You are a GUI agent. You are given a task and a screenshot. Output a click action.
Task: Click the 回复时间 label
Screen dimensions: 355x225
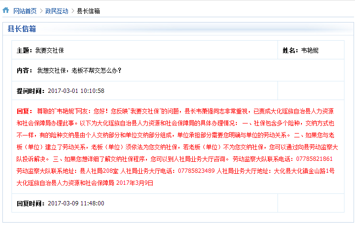31,203
